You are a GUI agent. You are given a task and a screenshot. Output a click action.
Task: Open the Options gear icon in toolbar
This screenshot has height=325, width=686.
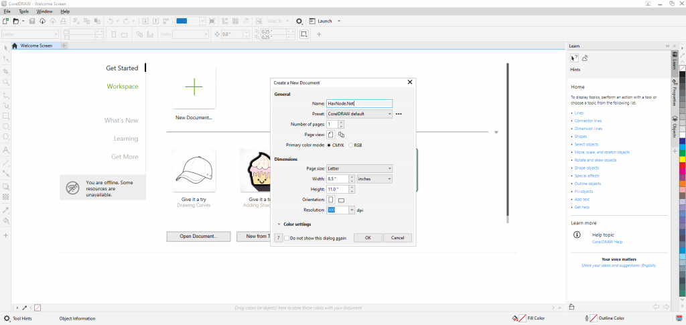(299, 21)
